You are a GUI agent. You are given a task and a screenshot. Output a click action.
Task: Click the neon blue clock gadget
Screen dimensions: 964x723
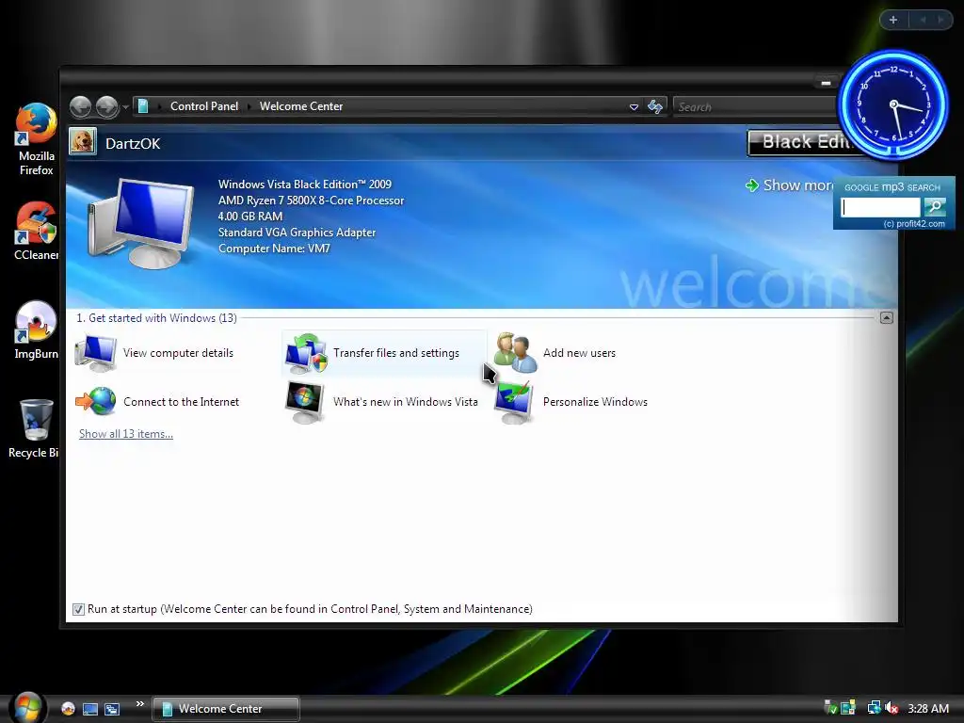[893, 104]
